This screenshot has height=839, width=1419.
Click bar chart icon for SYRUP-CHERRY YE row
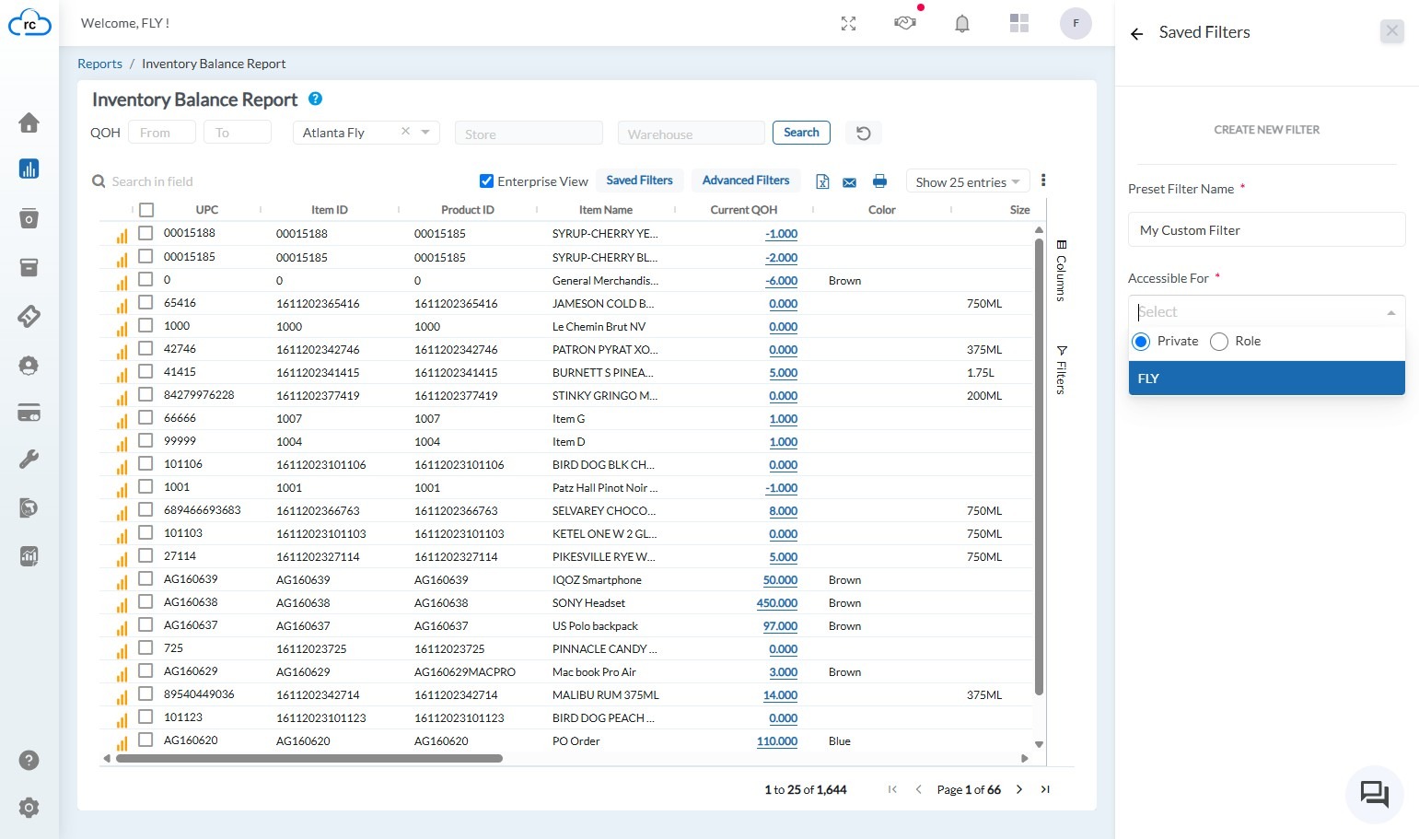coord(122,235)
